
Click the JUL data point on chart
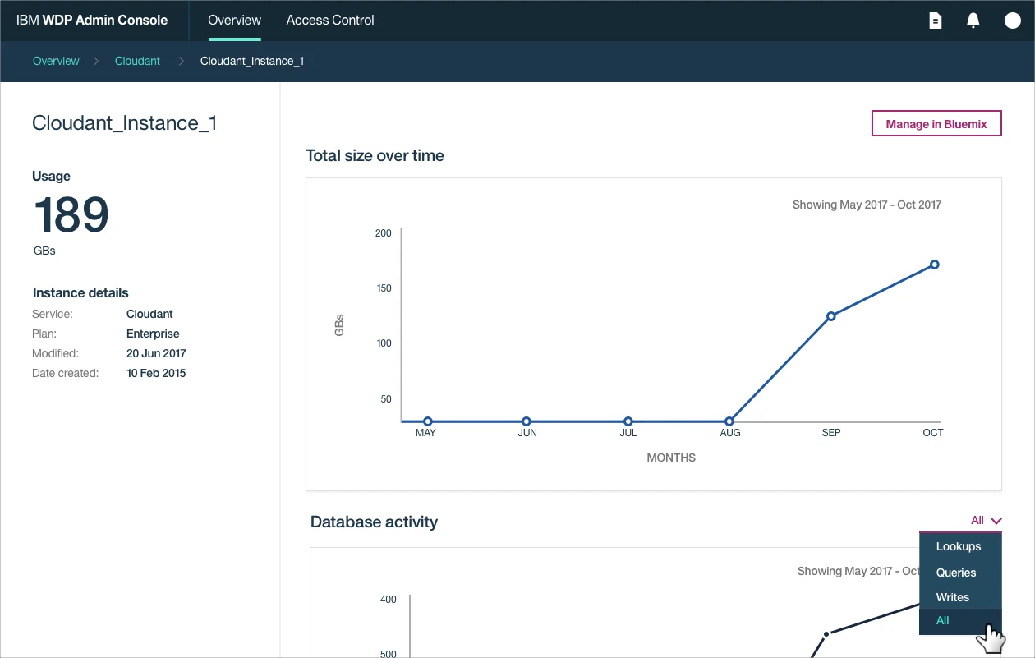[628, 421]
